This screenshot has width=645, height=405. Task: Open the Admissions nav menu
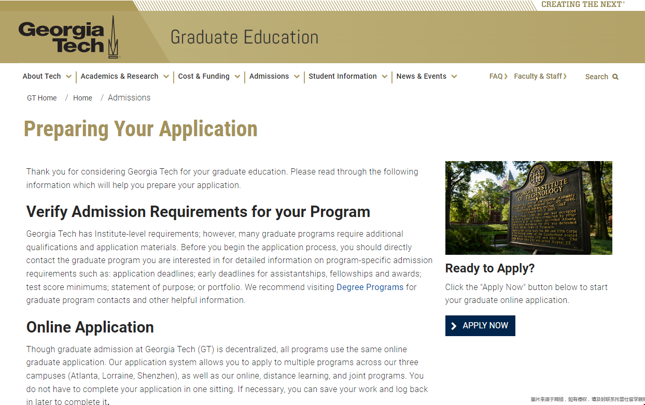pyautogui.click(x=269, y=76)
